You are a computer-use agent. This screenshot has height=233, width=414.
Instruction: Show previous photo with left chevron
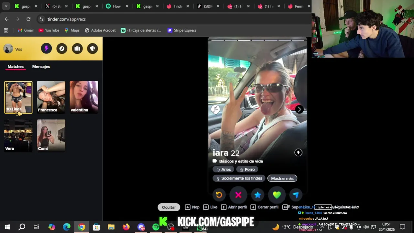tap(215, 109)
